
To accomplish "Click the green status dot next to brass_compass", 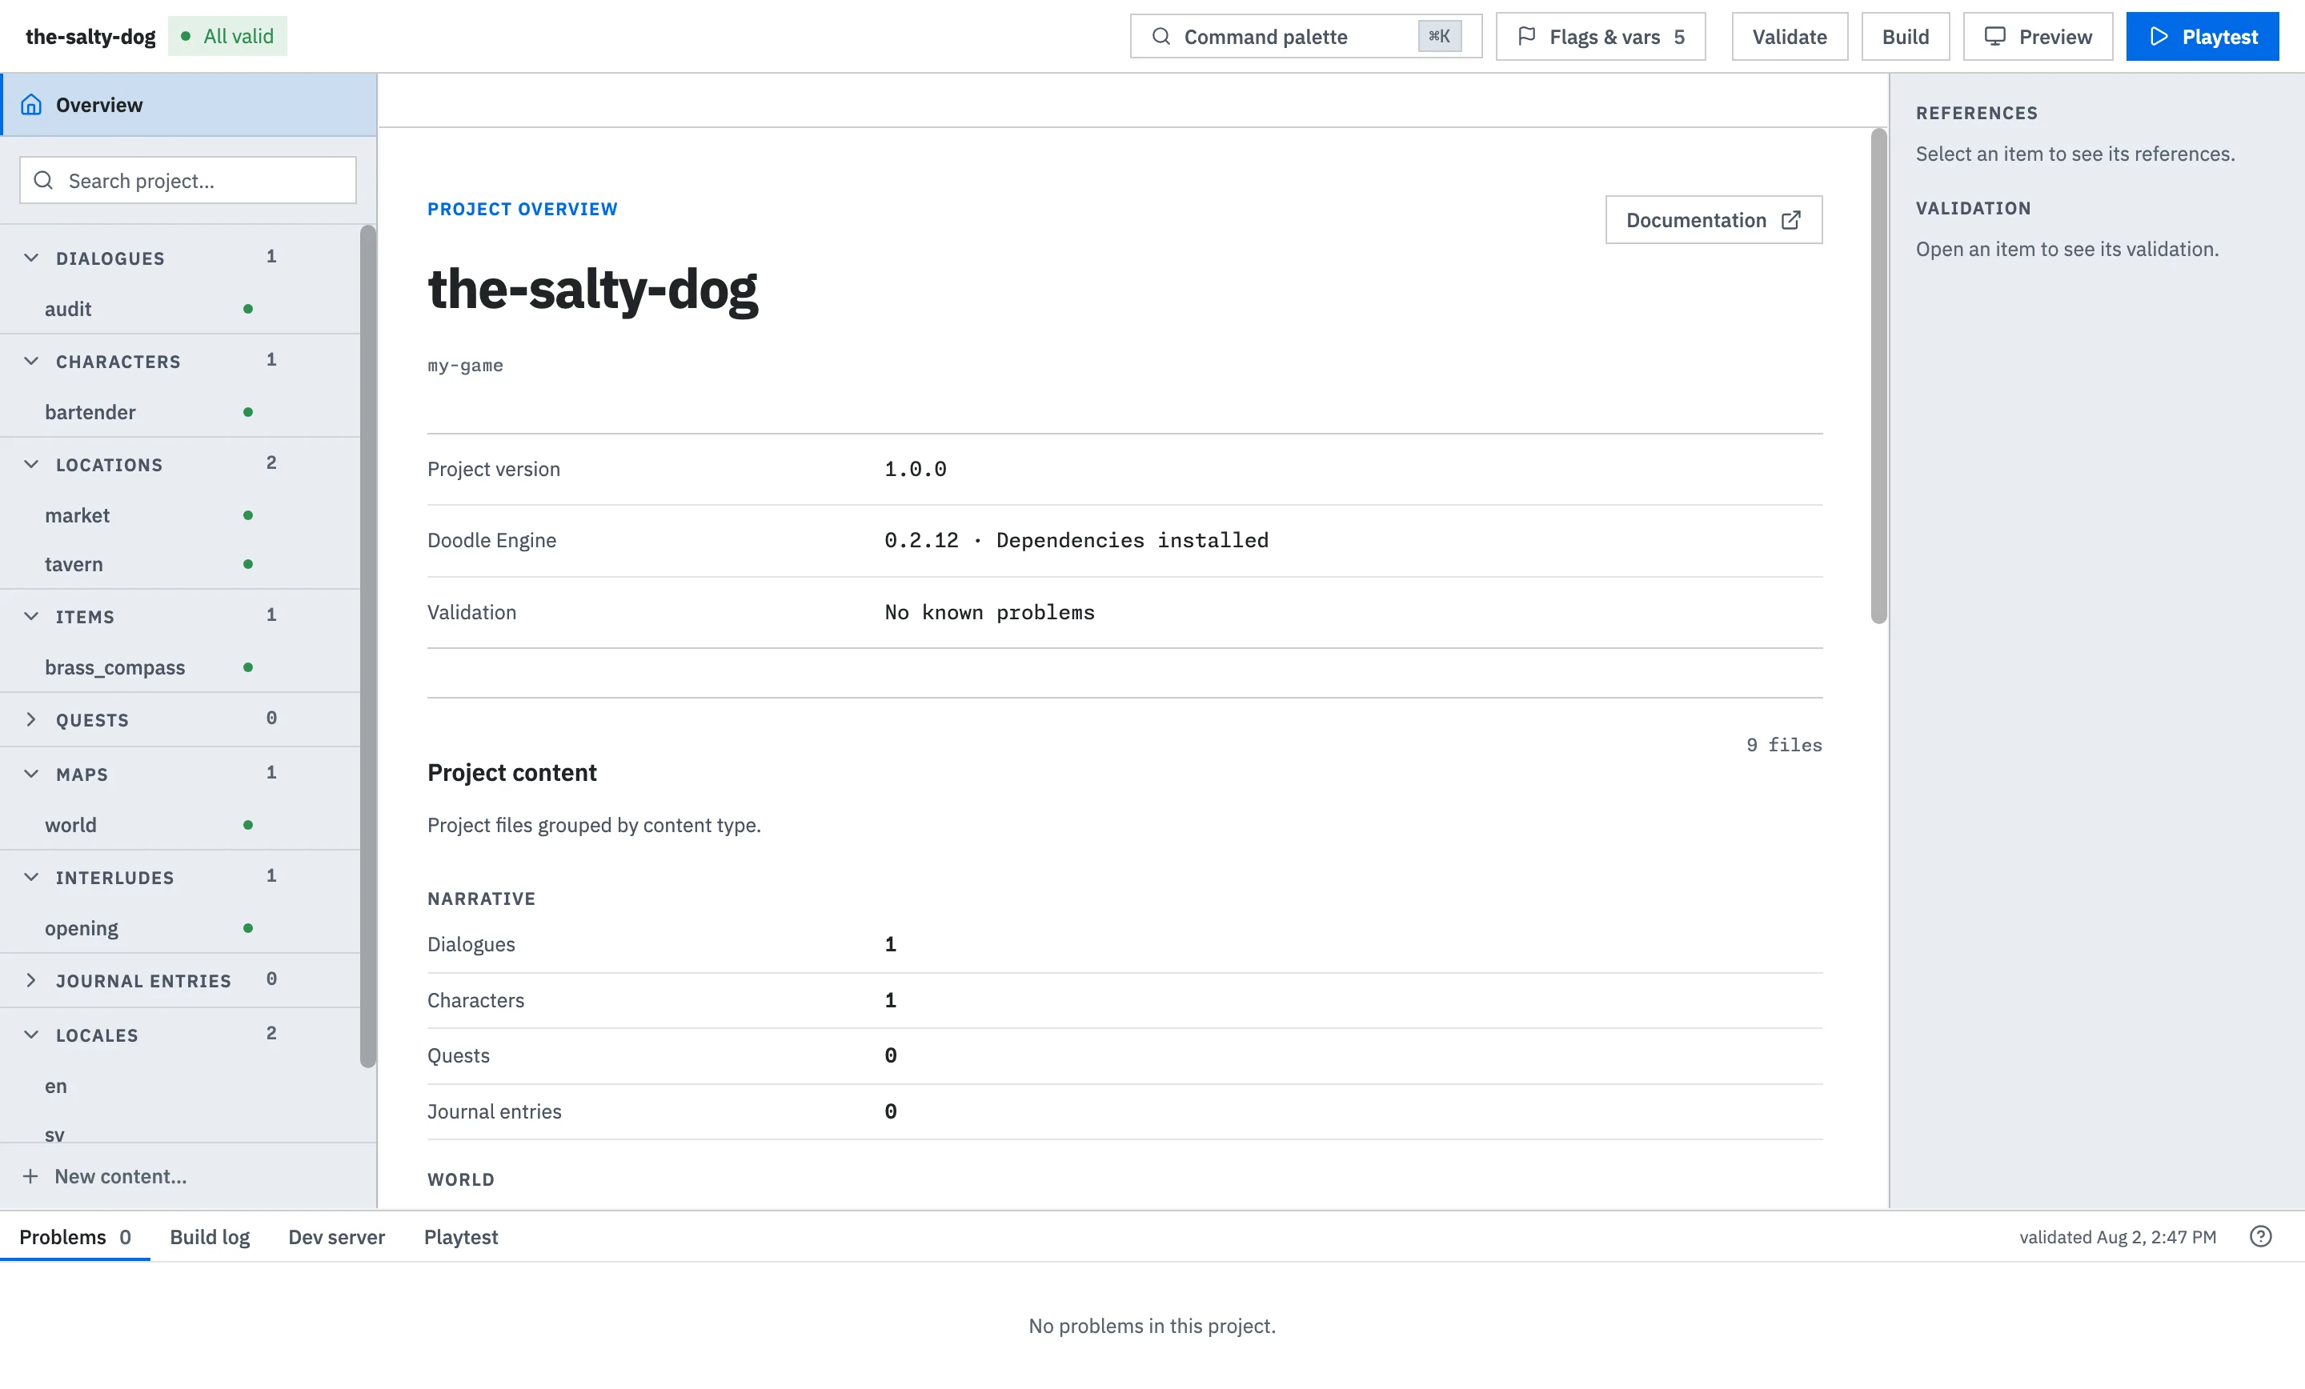I will (x=248, y=668).
